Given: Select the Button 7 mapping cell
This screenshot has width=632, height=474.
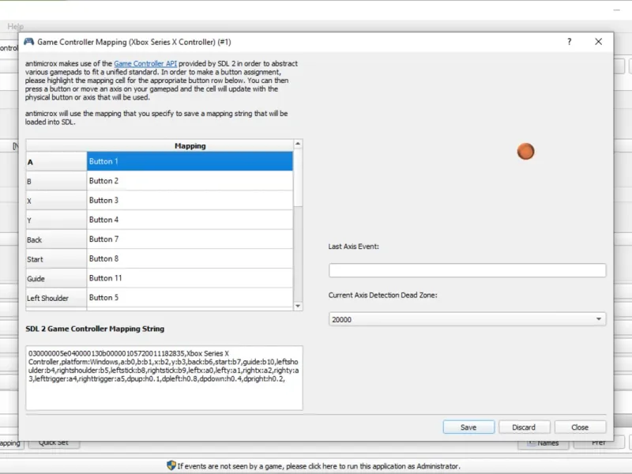Looking at the screenshot, I should click(x=190, y=239).
